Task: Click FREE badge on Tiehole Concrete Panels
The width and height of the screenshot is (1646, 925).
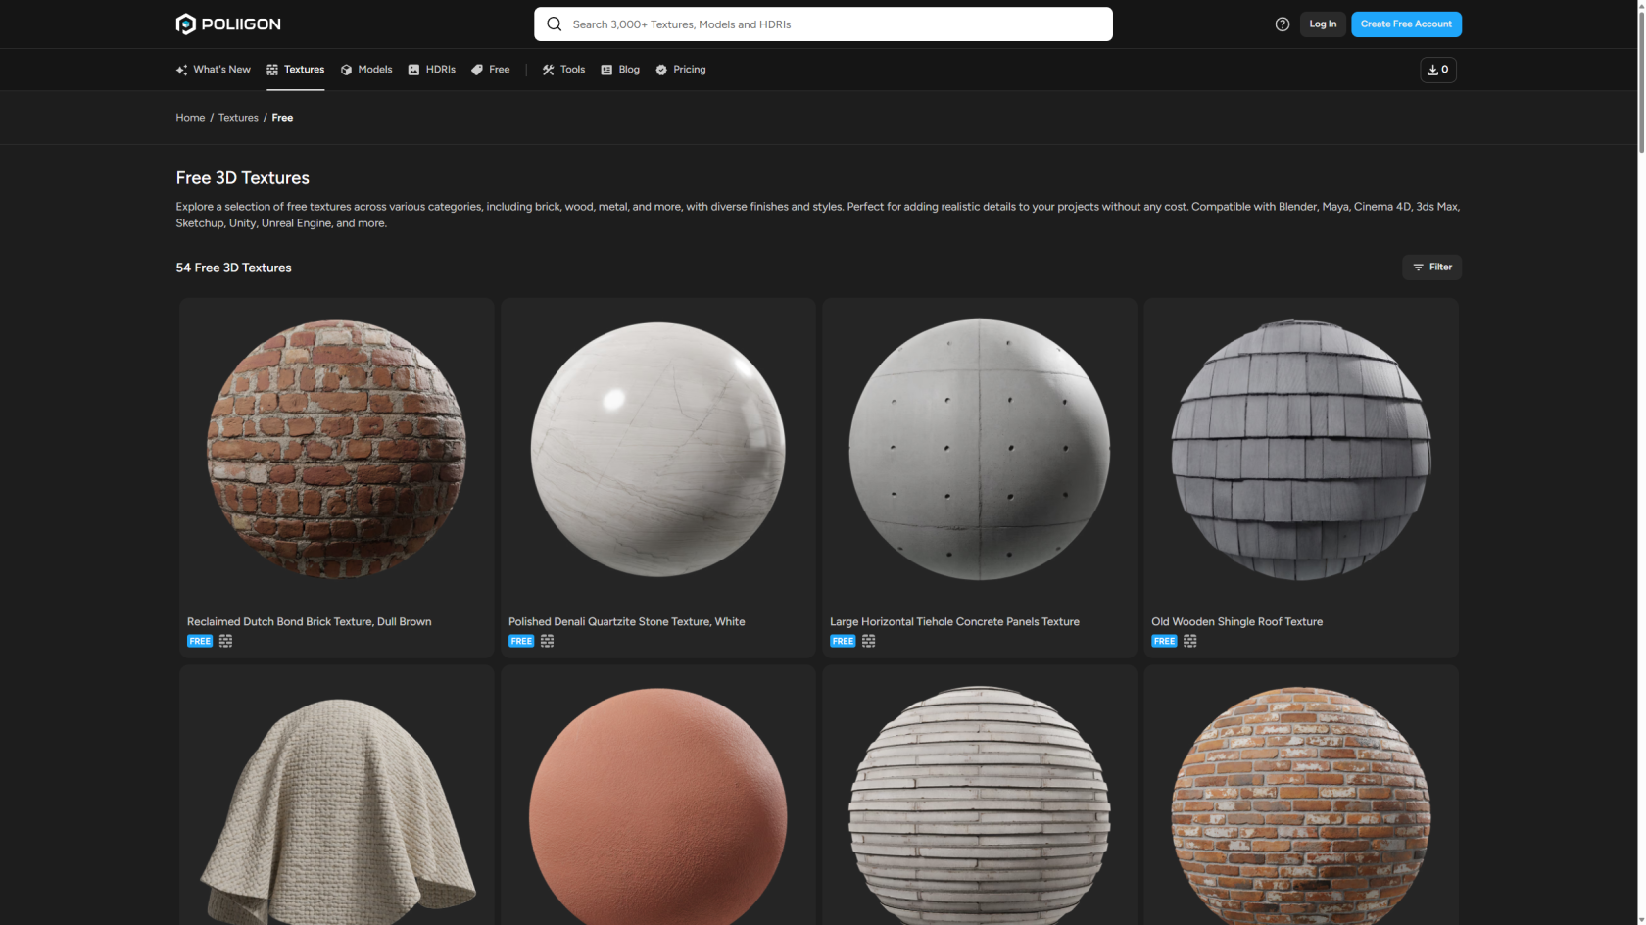Action: (843, 641)
